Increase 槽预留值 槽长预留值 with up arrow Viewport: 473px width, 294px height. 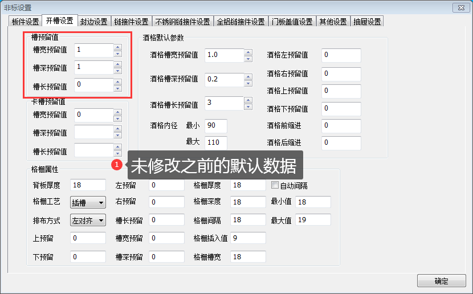click(x=118, y=81)
